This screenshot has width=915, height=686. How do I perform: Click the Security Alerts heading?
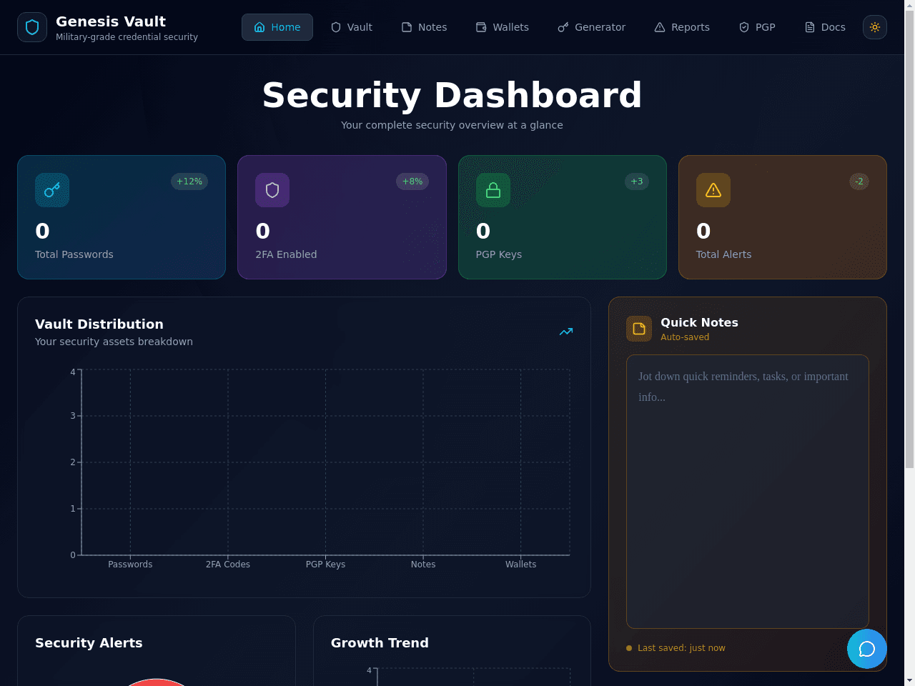89,643
